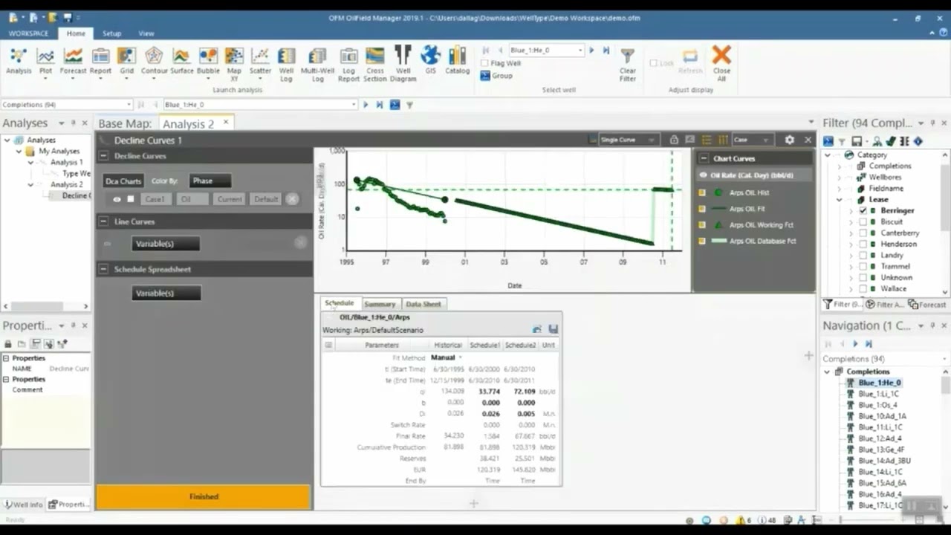The height and width of the screenshot is (535, 951).
Task: Open the Case dropdown in chart header
Action: 752,140
